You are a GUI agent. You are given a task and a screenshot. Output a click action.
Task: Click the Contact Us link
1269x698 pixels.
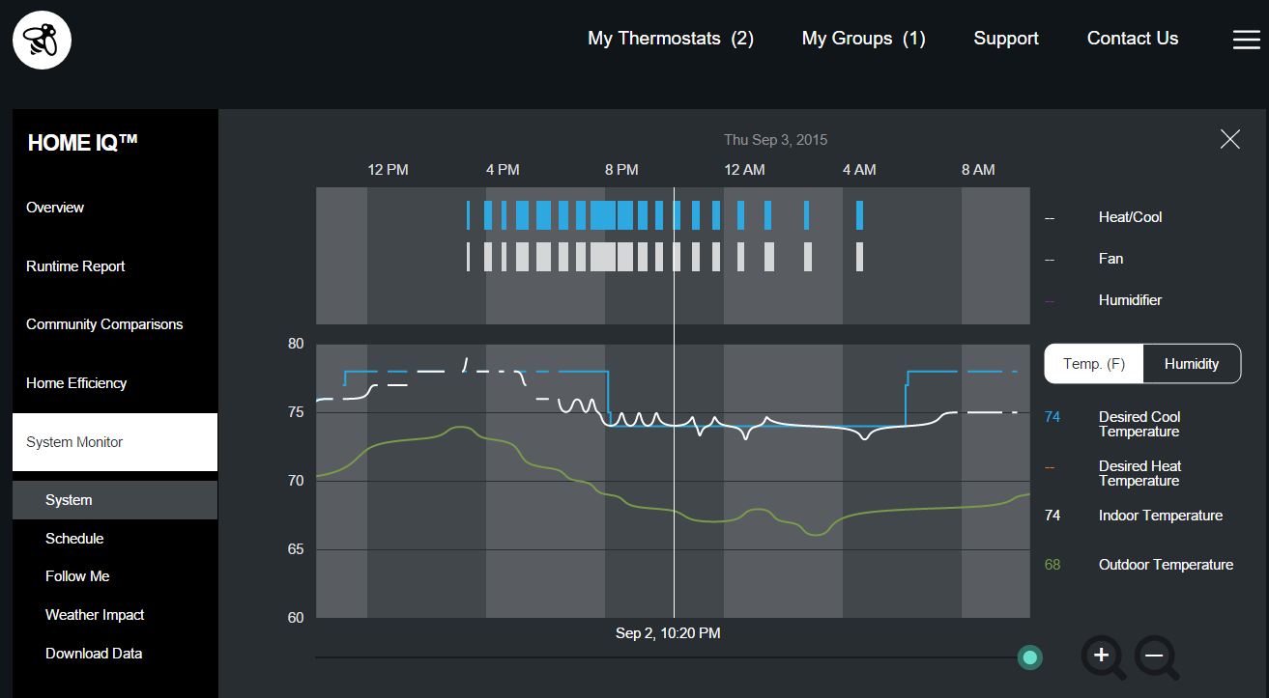1132,39
